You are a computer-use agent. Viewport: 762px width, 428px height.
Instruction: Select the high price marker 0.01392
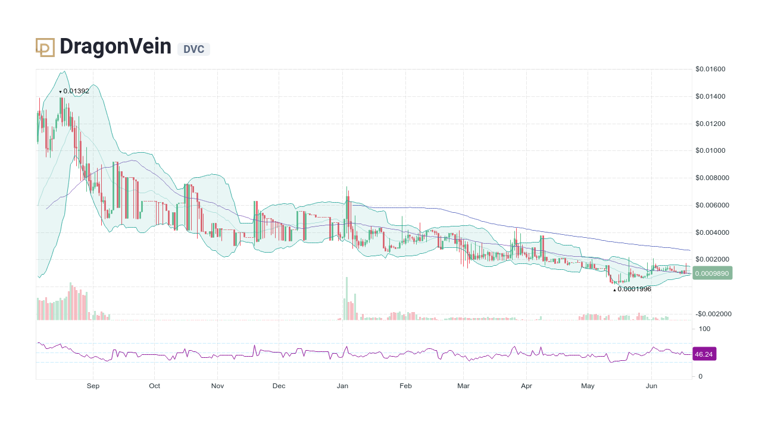[74, 91]
